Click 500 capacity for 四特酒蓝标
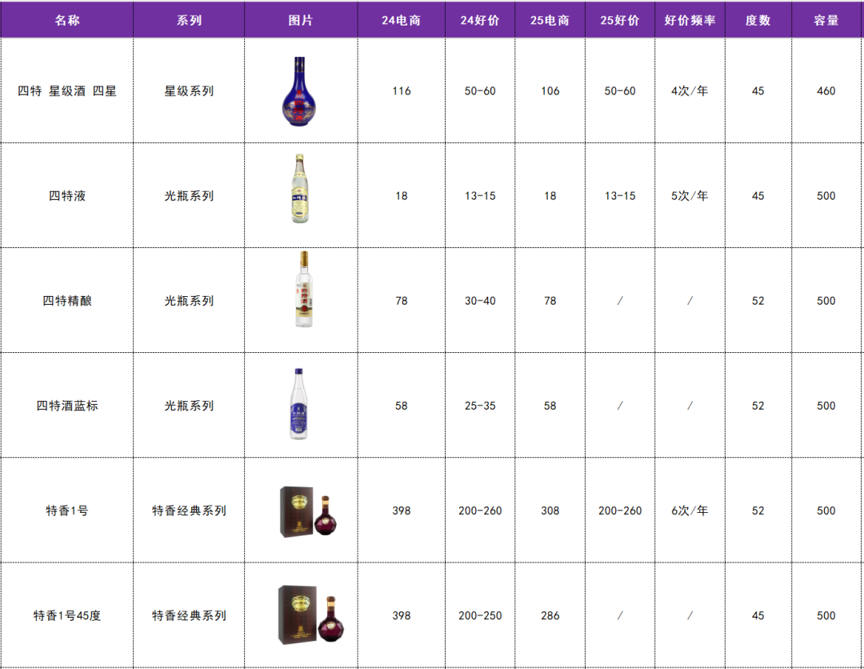864x669 pixels. (x=826, y=406)
